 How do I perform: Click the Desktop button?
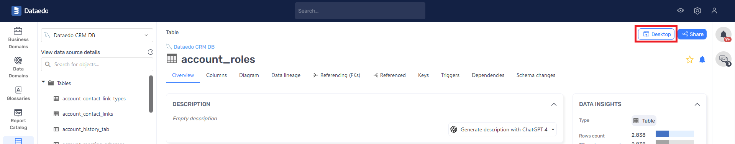[x=656, y=34]
